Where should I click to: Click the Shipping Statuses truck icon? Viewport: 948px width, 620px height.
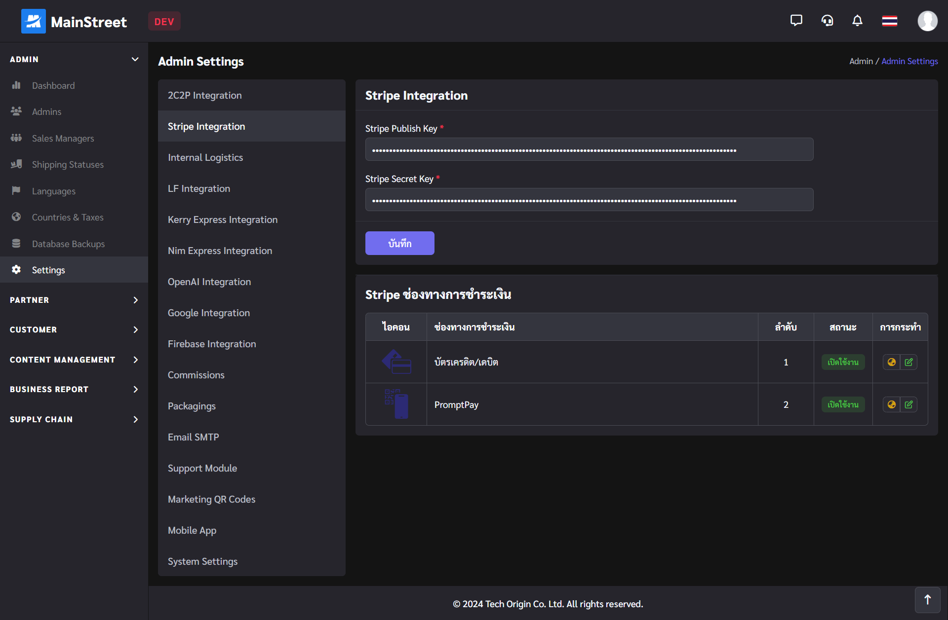pyautogui.click(x=16, y=164)
